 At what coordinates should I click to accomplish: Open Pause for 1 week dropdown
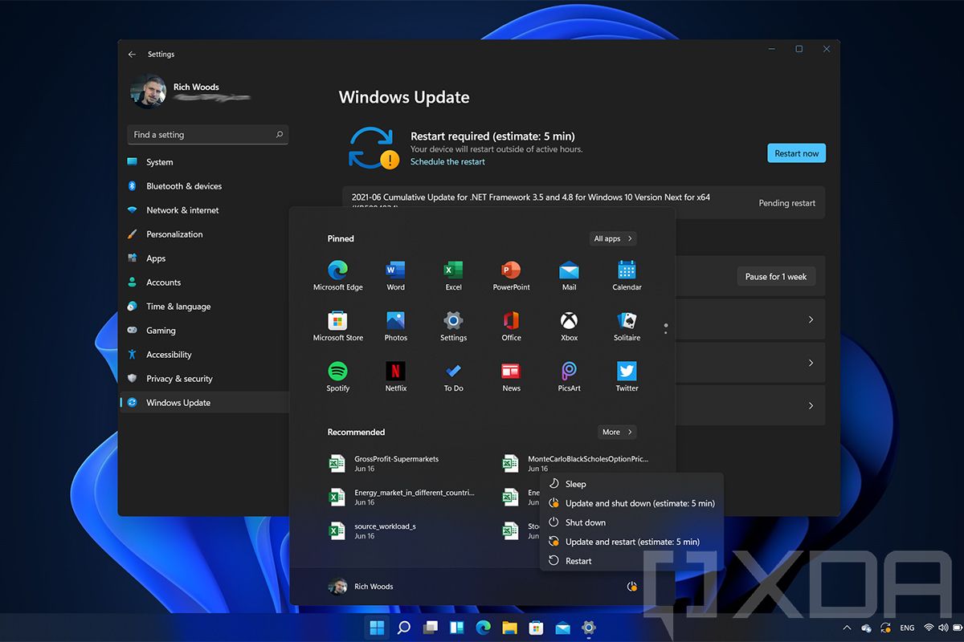775,277
